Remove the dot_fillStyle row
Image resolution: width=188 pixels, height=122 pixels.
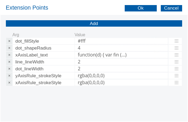[x=9, y=41]
